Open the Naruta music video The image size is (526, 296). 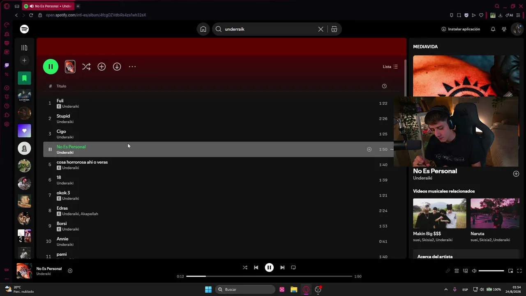click(495, 213)
